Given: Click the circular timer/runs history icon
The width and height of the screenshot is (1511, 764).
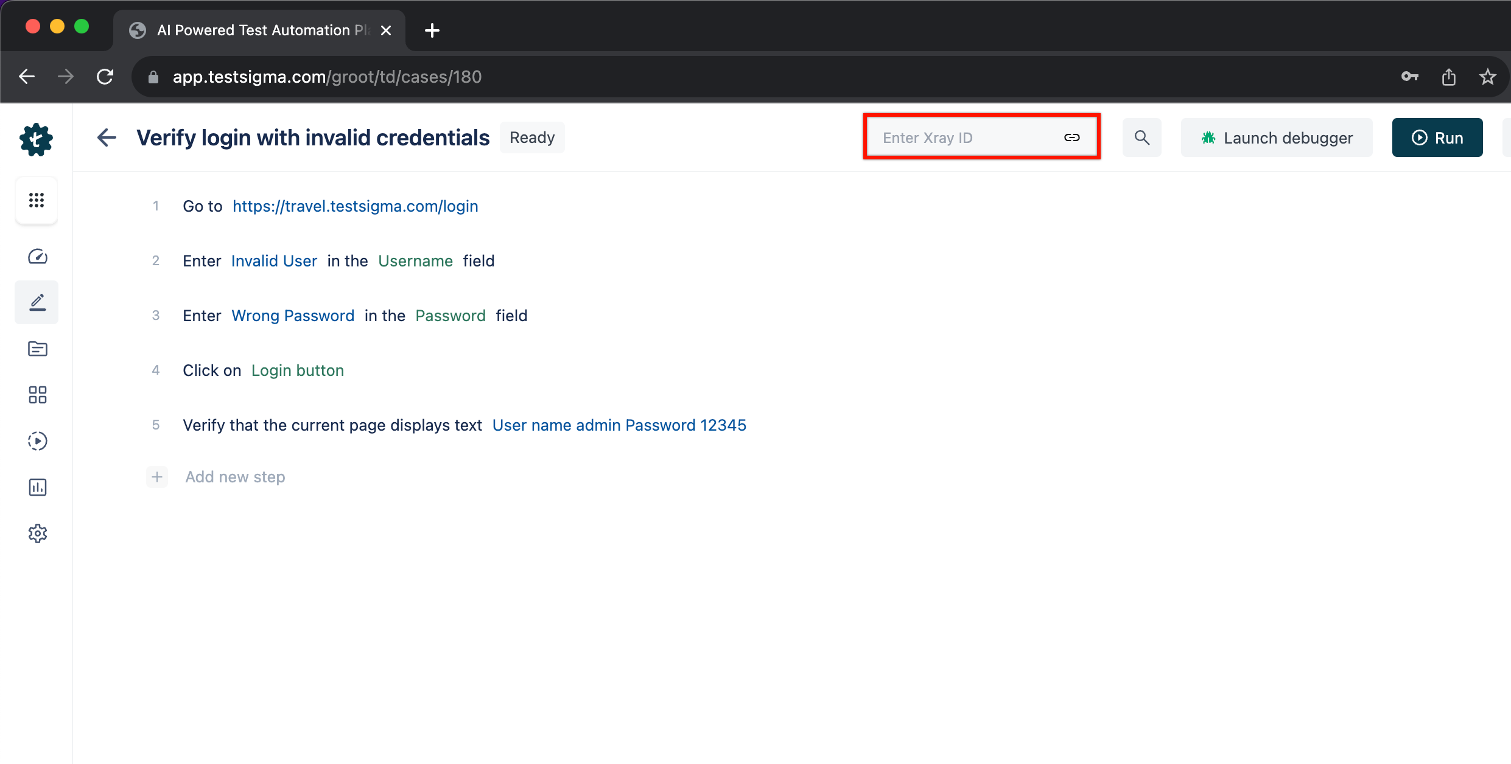Looking at the screenshot, I should tap(38, 440).
